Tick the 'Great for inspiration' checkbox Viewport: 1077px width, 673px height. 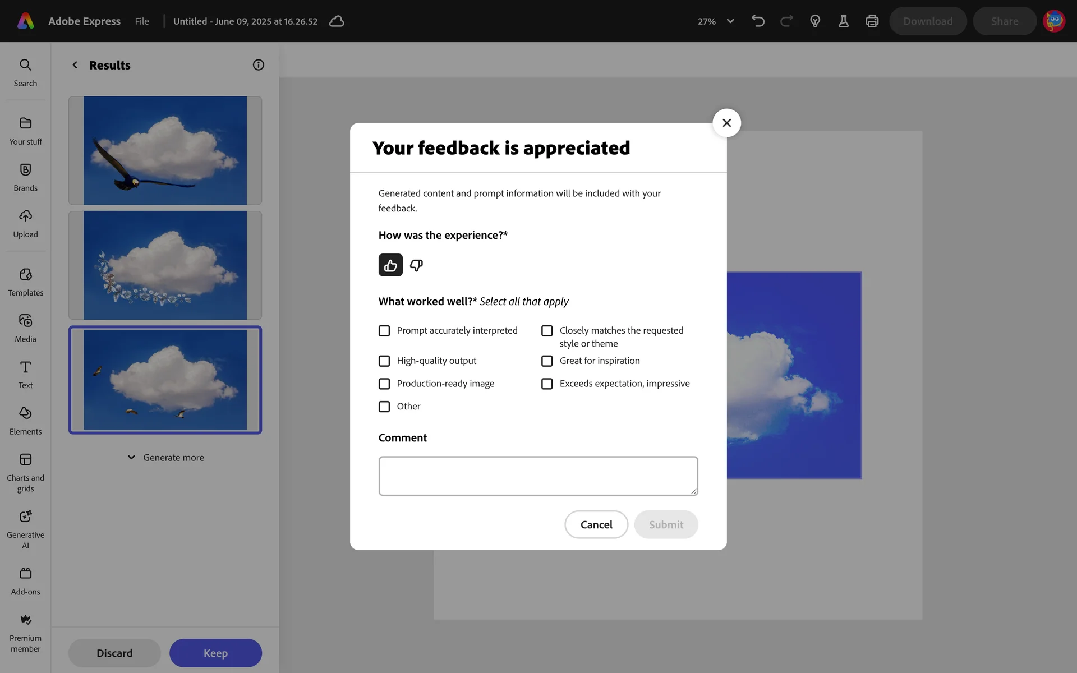(547, 361)
